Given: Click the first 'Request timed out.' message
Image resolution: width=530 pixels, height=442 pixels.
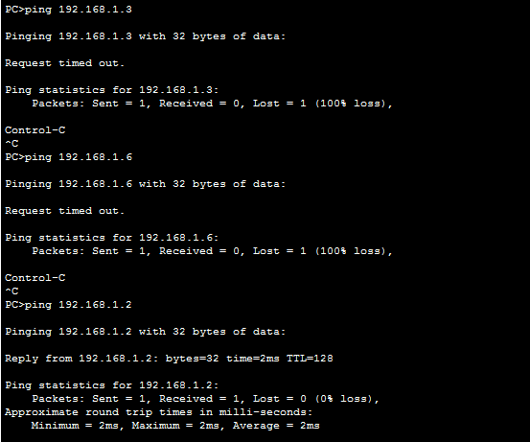Looking at the screenshot, I should (64, 63).
